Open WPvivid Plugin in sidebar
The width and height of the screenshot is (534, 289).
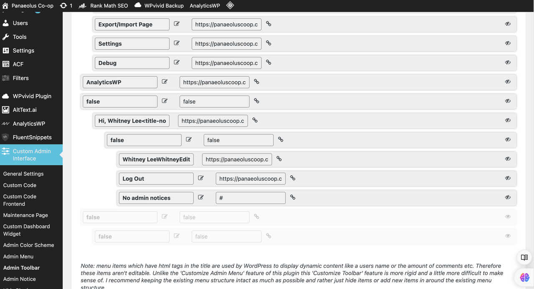click(x=31, y=96)
